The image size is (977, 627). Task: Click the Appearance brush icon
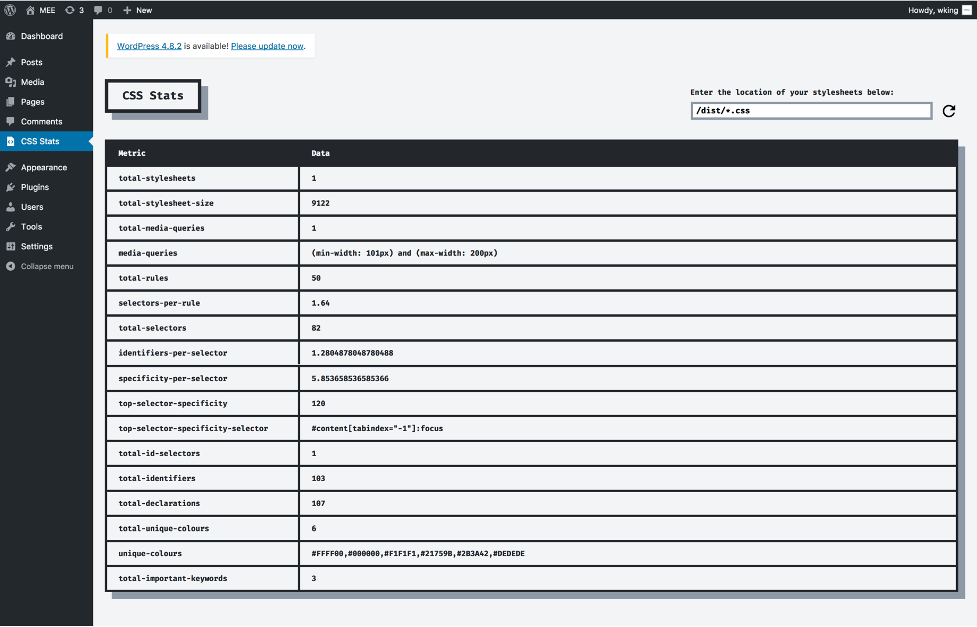click(x=10, y=167)
